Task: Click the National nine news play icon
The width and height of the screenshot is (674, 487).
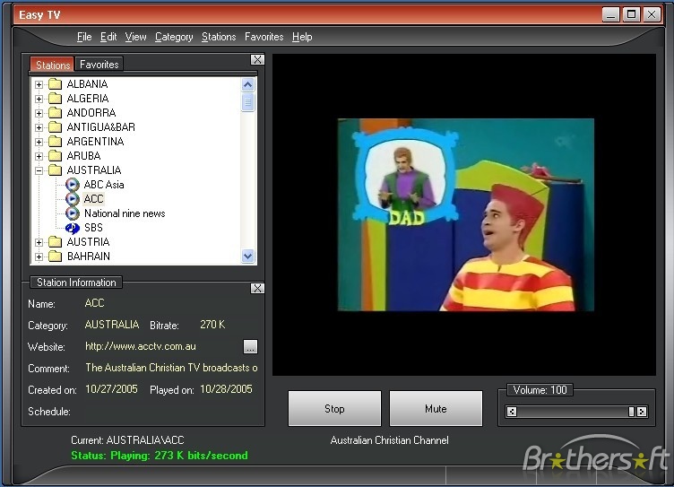Action: 73,213
